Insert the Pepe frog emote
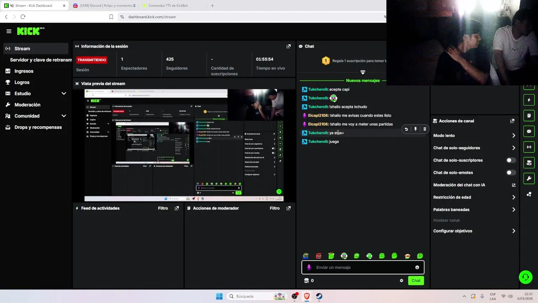 point(306,256)
